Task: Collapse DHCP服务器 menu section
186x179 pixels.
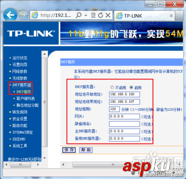Action: [x=22, y=85]
